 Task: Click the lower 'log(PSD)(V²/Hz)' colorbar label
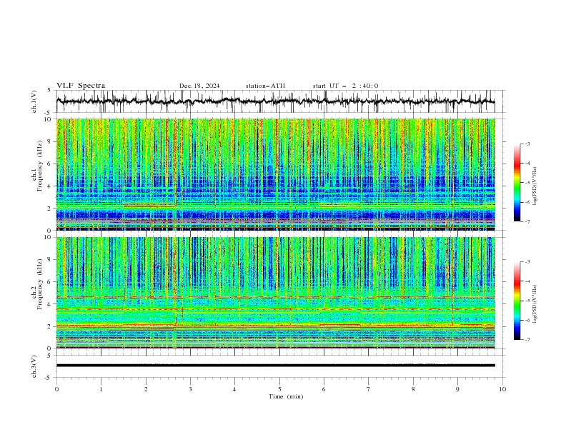(535, 304)
